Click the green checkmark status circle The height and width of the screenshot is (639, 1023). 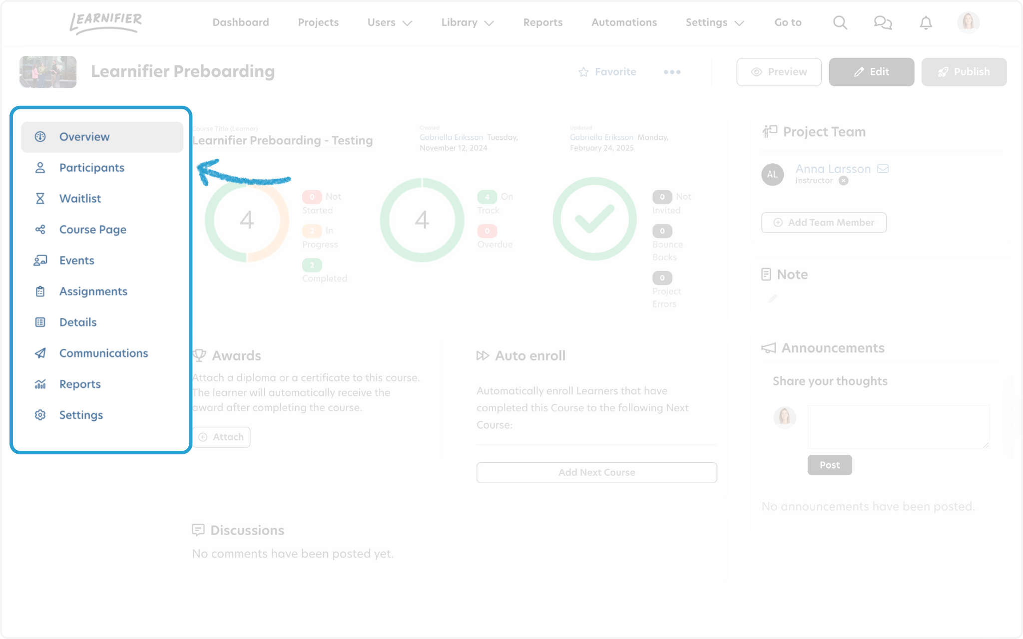(x=594, y=219)
